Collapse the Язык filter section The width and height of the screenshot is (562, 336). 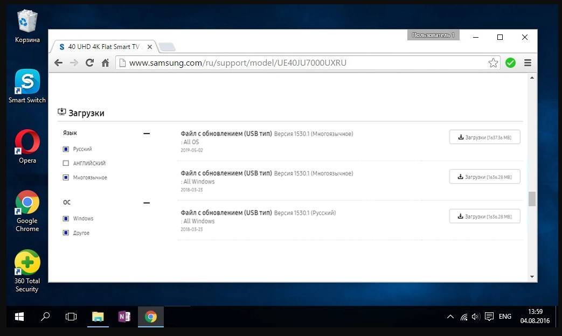point(146,133)
